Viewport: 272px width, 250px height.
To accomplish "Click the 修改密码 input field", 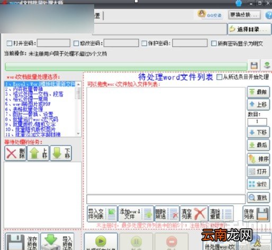I will click(121, 43).
